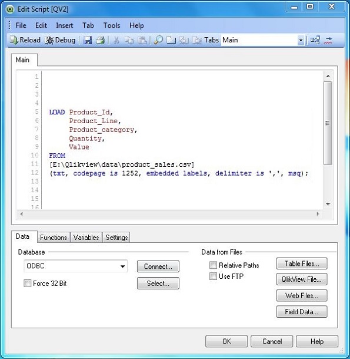Cut selection with the scissors icon
The image size is (350, 359).
116,40
